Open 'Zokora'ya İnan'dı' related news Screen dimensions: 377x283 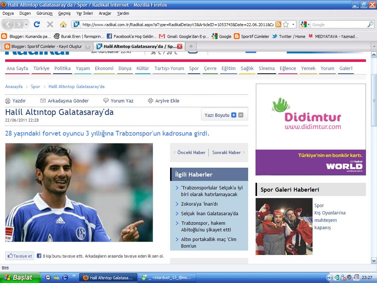click(199, 204)
